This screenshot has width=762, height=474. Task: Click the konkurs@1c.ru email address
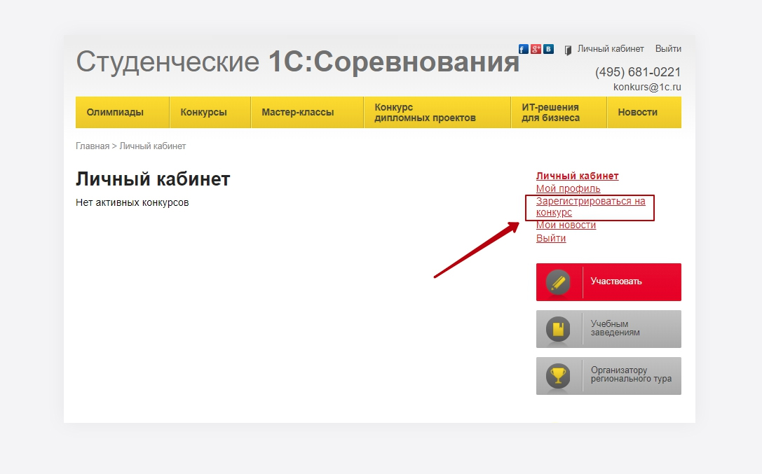pyautogui.click(x=647, y=88)
